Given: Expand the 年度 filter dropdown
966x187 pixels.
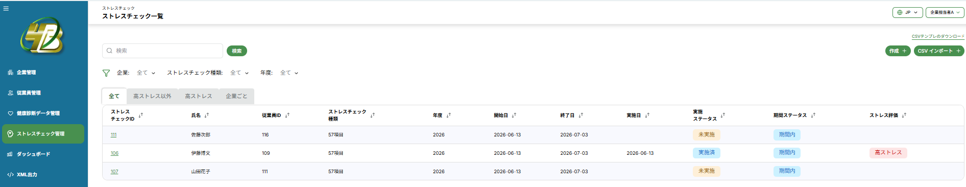Looking at the screenshot, I should pos(289,73).
